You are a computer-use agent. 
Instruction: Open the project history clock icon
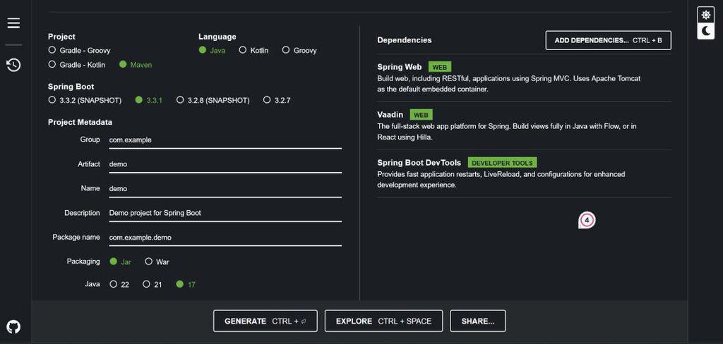(14, 65)
